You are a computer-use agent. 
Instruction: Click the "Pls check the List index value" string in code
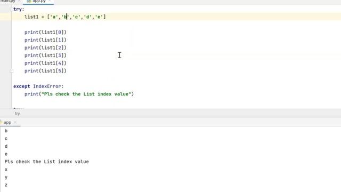pos(86,94)
